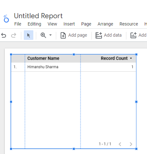
Task: Click the table's top-left resize handle
Action: pyautogui.click(x=11, y=55)
